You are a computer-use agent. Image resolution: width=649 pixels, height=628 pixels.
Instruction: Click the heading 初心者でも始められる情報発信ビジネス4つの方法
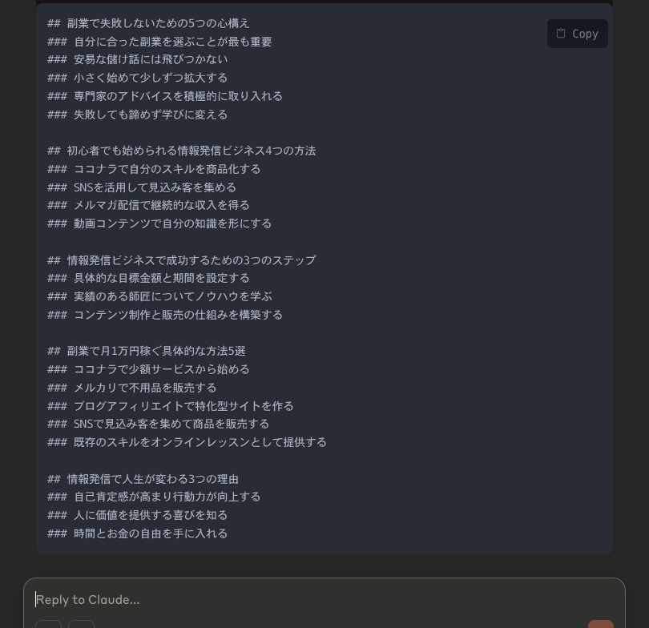pyautogui.click(x=191, y=151)
